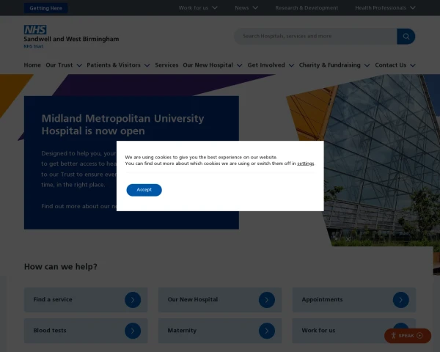Expand the Work for us top dropdown
The image size is (440, 352).
pyautogui.click(x=198, y=8)
